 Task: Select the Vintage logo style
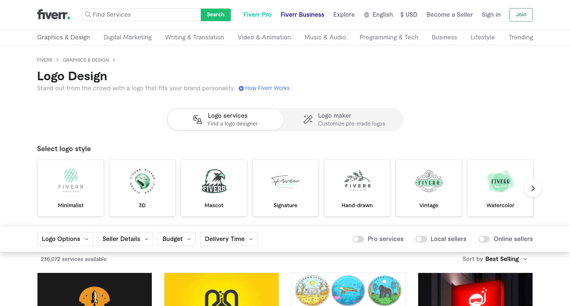click(429, 188)
